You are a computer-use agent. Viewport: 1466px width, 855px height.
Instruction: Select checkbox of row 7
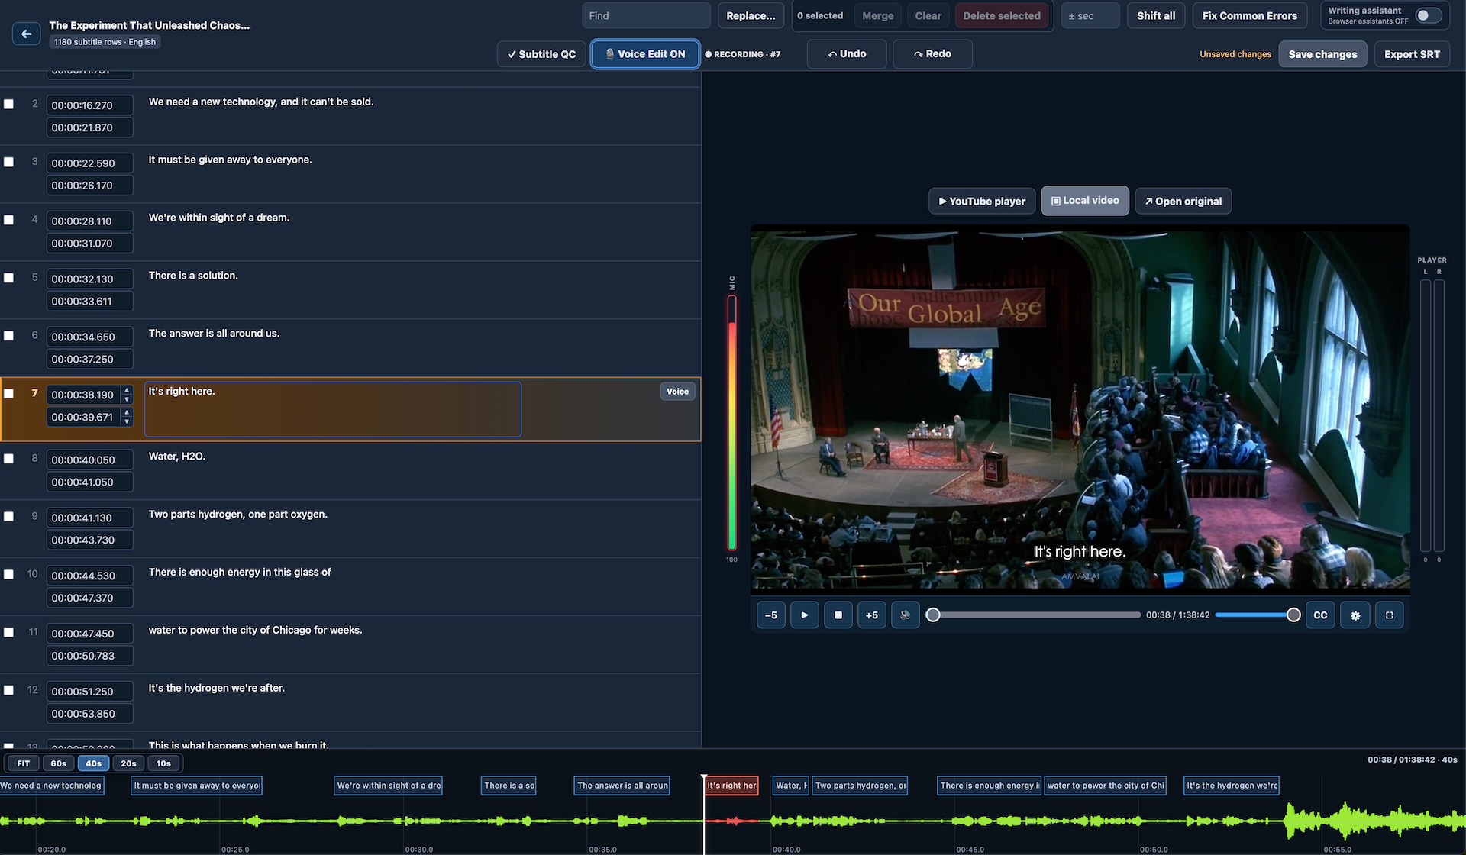(9, 394)
